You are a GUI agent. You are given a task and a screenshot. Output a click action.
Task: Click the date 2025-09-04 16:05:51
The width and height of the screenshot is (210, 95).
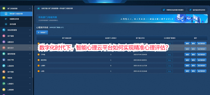[x=140, y=60]
